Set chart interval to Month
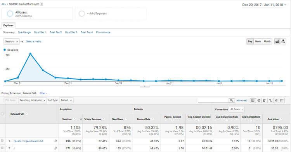The width and height of the screenshot is (291, 152). point(267,41)
